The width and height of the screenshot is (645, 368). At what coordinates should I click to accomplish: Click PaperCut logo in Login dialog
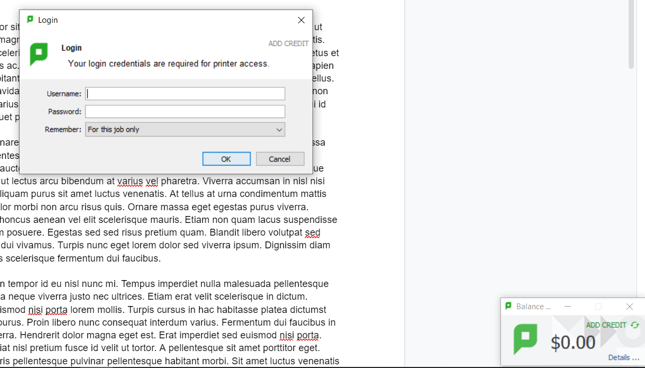(x=39, y=54)
